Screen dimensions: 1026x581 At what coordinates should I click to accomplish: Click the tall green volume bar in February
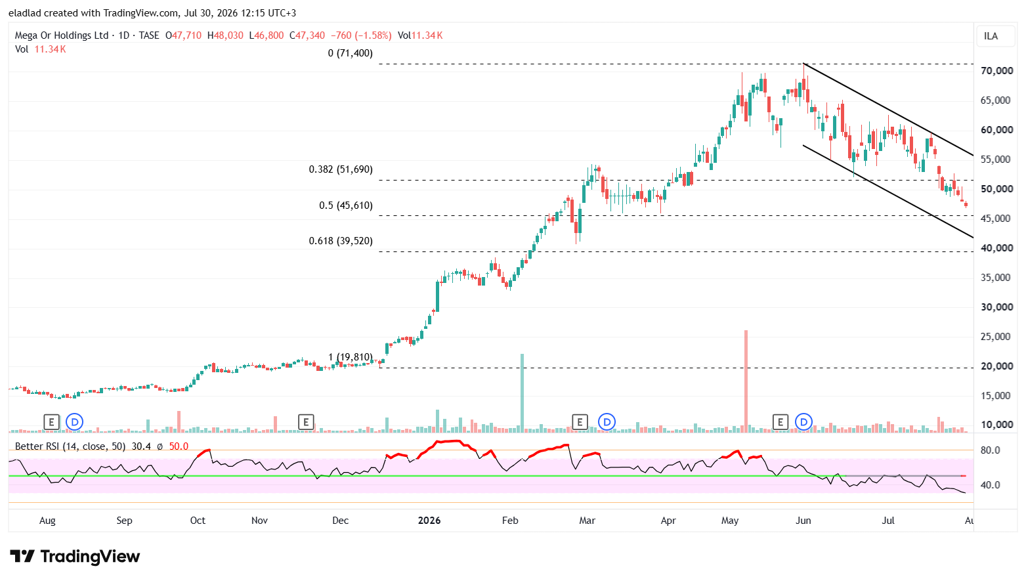pos(523,393)
